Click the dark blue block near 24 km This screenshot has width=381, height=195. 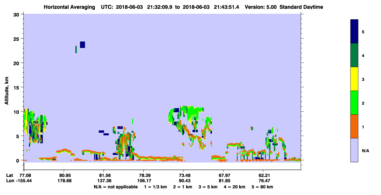point(82,45)
